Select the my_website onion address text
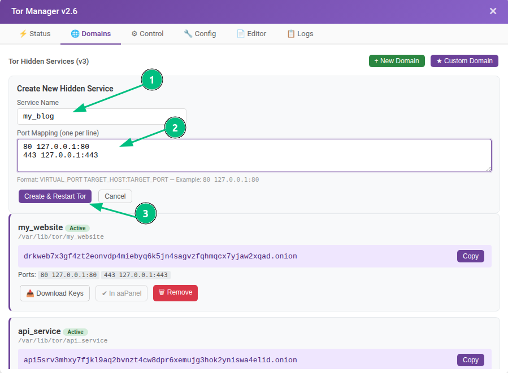Image resolution: width=508 pixels, height=373 pixels. [x=160, y=256]
